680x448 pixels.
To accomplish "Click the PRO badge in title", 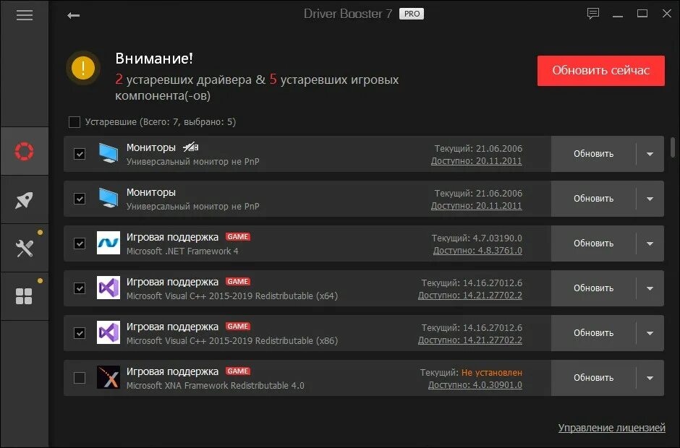I will pos(412,14).
